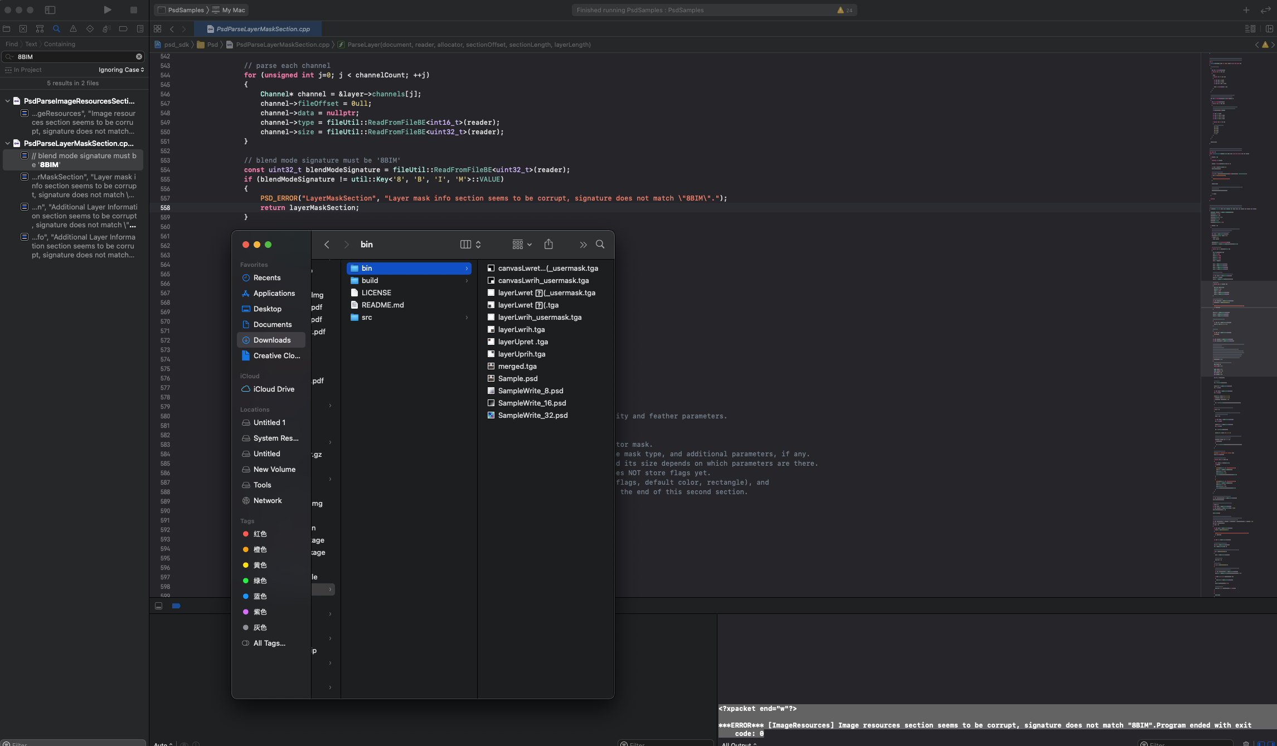Clear the 8BIM search field
Screen dimensions: 1277x746
pyautogui.click(x=139, y=57)
